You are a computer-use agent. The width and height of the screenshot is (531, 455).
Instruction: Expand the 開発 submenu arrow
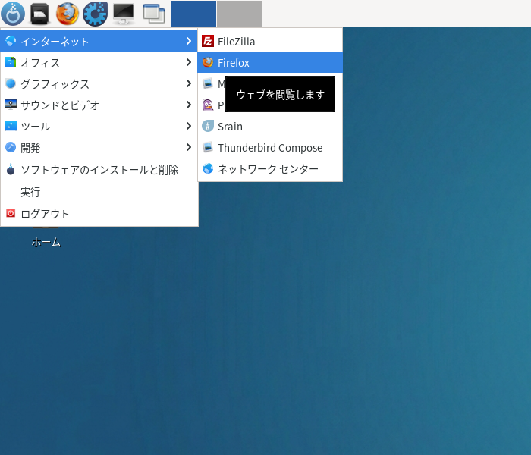coord(189,147)
